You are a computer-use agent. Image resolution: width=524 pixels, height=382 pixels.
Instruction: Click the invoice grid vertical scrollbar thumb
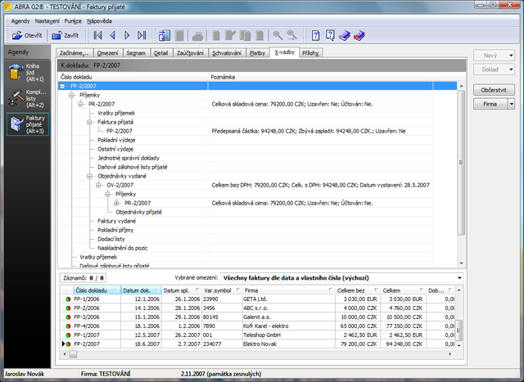click(458, 330)
